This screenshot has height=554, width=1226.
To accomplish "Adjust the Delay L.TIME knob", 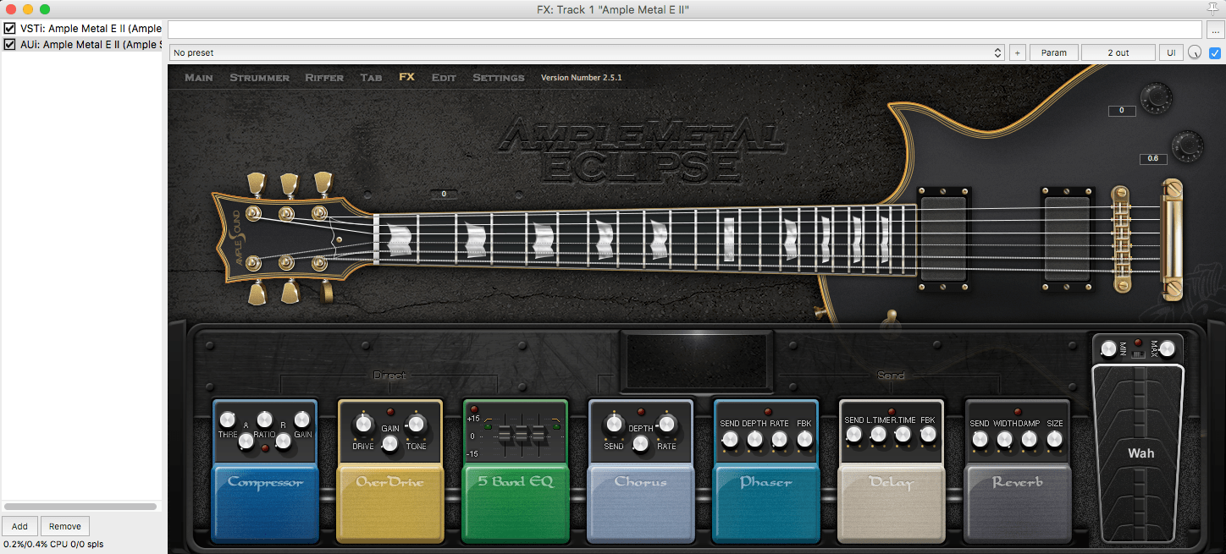I will point(879,435).
